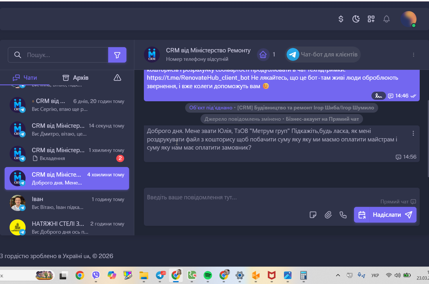Open notifications bell icon
Image resolution: width=429 pixels, height=284 pixels.
pyautogui.click(x=386, y=19)
